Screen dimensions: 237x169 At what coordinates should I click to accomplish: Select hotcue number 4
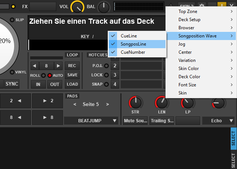click(x=115, y=84)
